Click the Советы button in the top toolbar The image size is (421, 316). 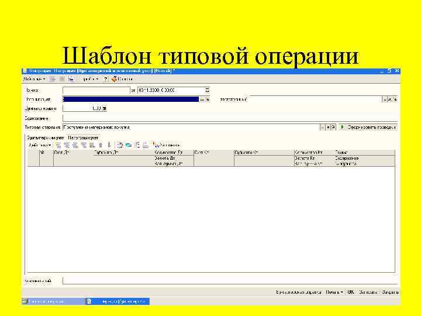[122, 79]
